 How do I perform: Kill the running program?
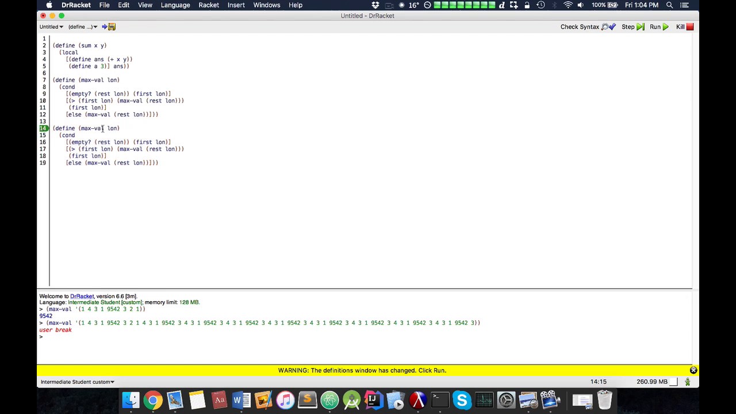coord(685,27)
